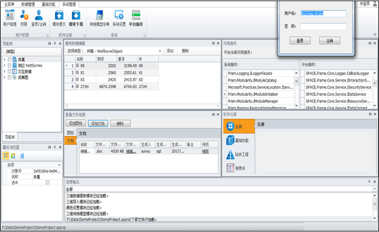This screenshot has height=232, width=379.
Task: Click the 添加文档 button
Action: tap(98, 123)
